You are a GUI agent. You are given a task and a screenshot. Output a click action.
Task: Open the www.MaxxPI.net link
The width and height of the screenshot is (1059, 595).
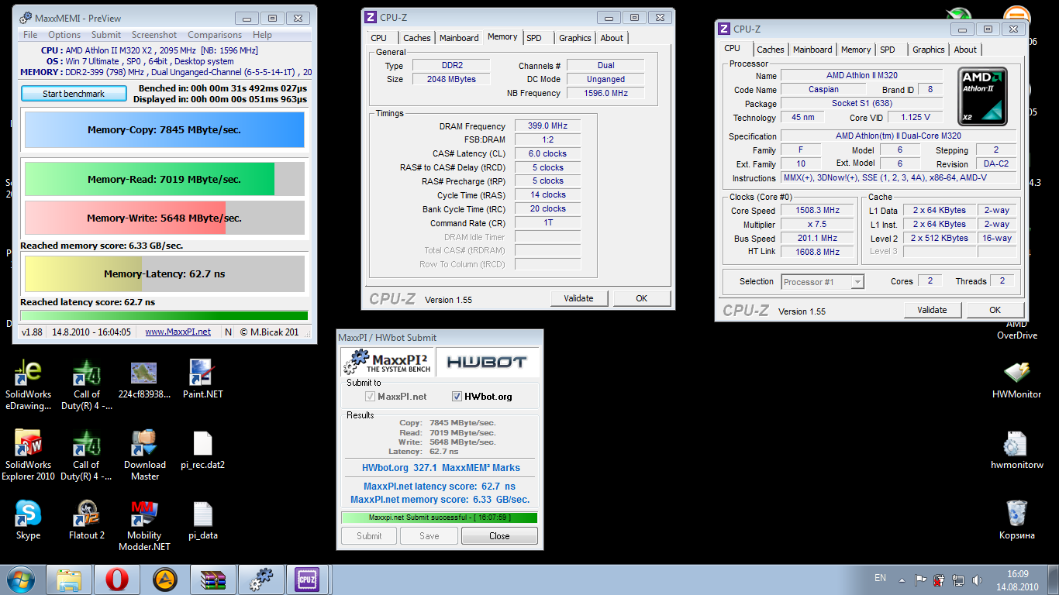(x=178, y=332)
